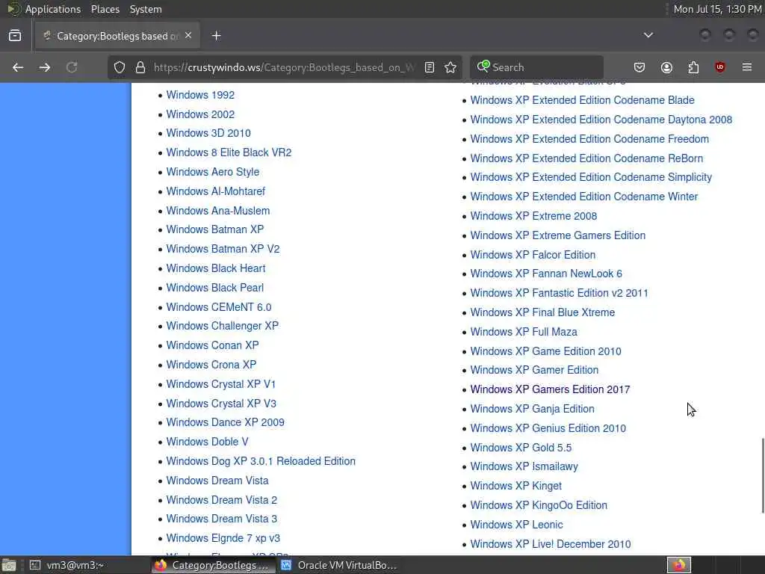Click the clock showing Mon Jul 15

tap(717, 9)
